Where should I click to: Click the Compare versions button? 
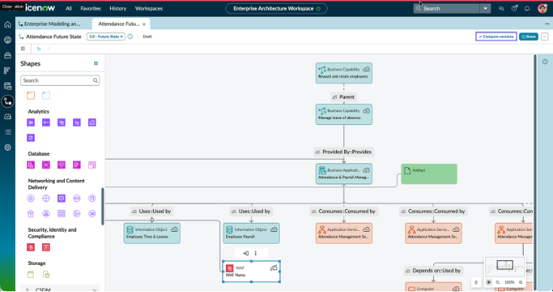tap(496, 37)
